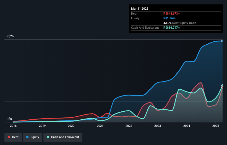
Task: Click the R$0 y-axis label
Action: (x=9, y=119)
